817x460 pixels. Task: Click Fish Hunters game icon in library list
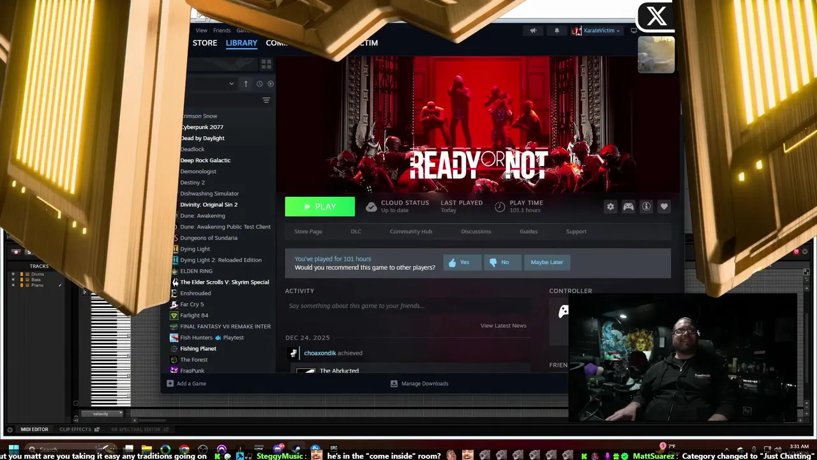click(x=174, y=337)
